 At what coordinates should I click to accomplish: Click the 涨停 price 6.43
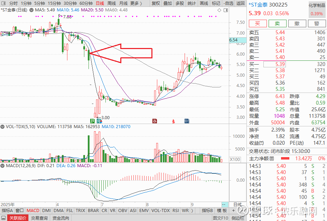click(x=280, y=96)
